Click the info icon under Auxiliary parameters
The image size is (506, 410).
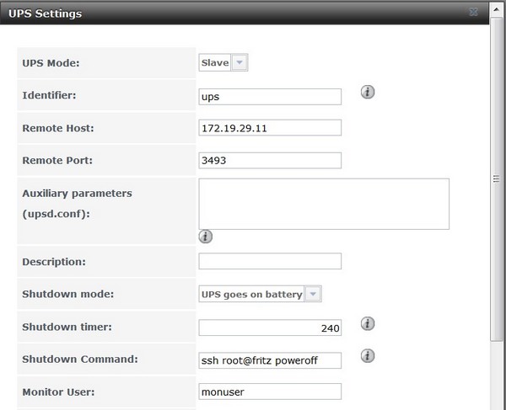[206, 237]
